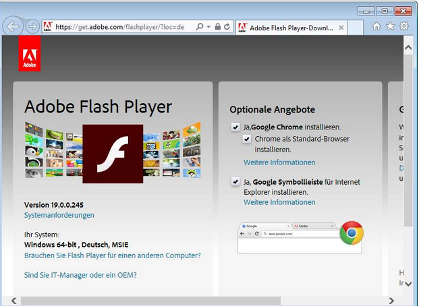This screenshot has height=306, width=421.
Task: Open Favorites with the star icon
Action: pyautogui.click(x=390, y=26)
